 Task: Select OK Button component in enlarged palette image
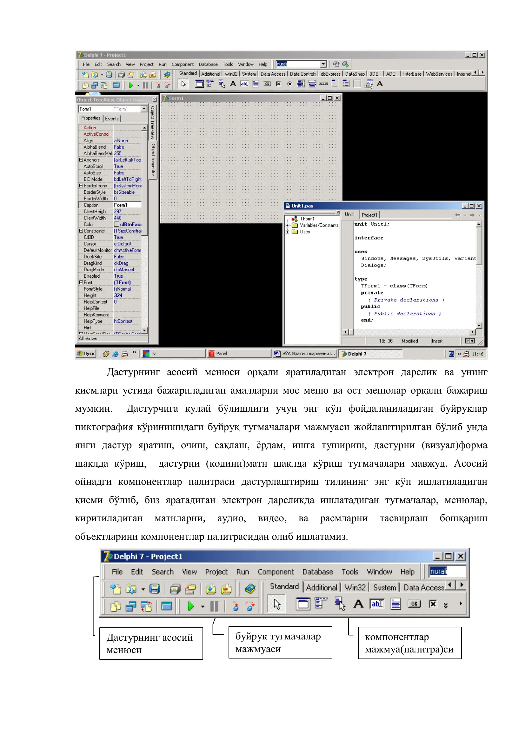click(415, 604)
